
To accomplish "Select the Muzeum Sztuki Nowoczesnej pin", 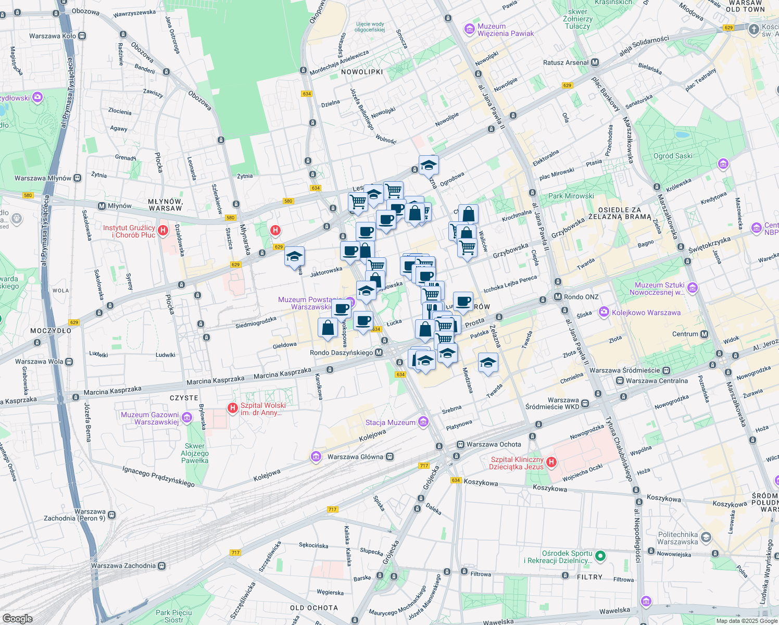I will [x=692, y=287].
